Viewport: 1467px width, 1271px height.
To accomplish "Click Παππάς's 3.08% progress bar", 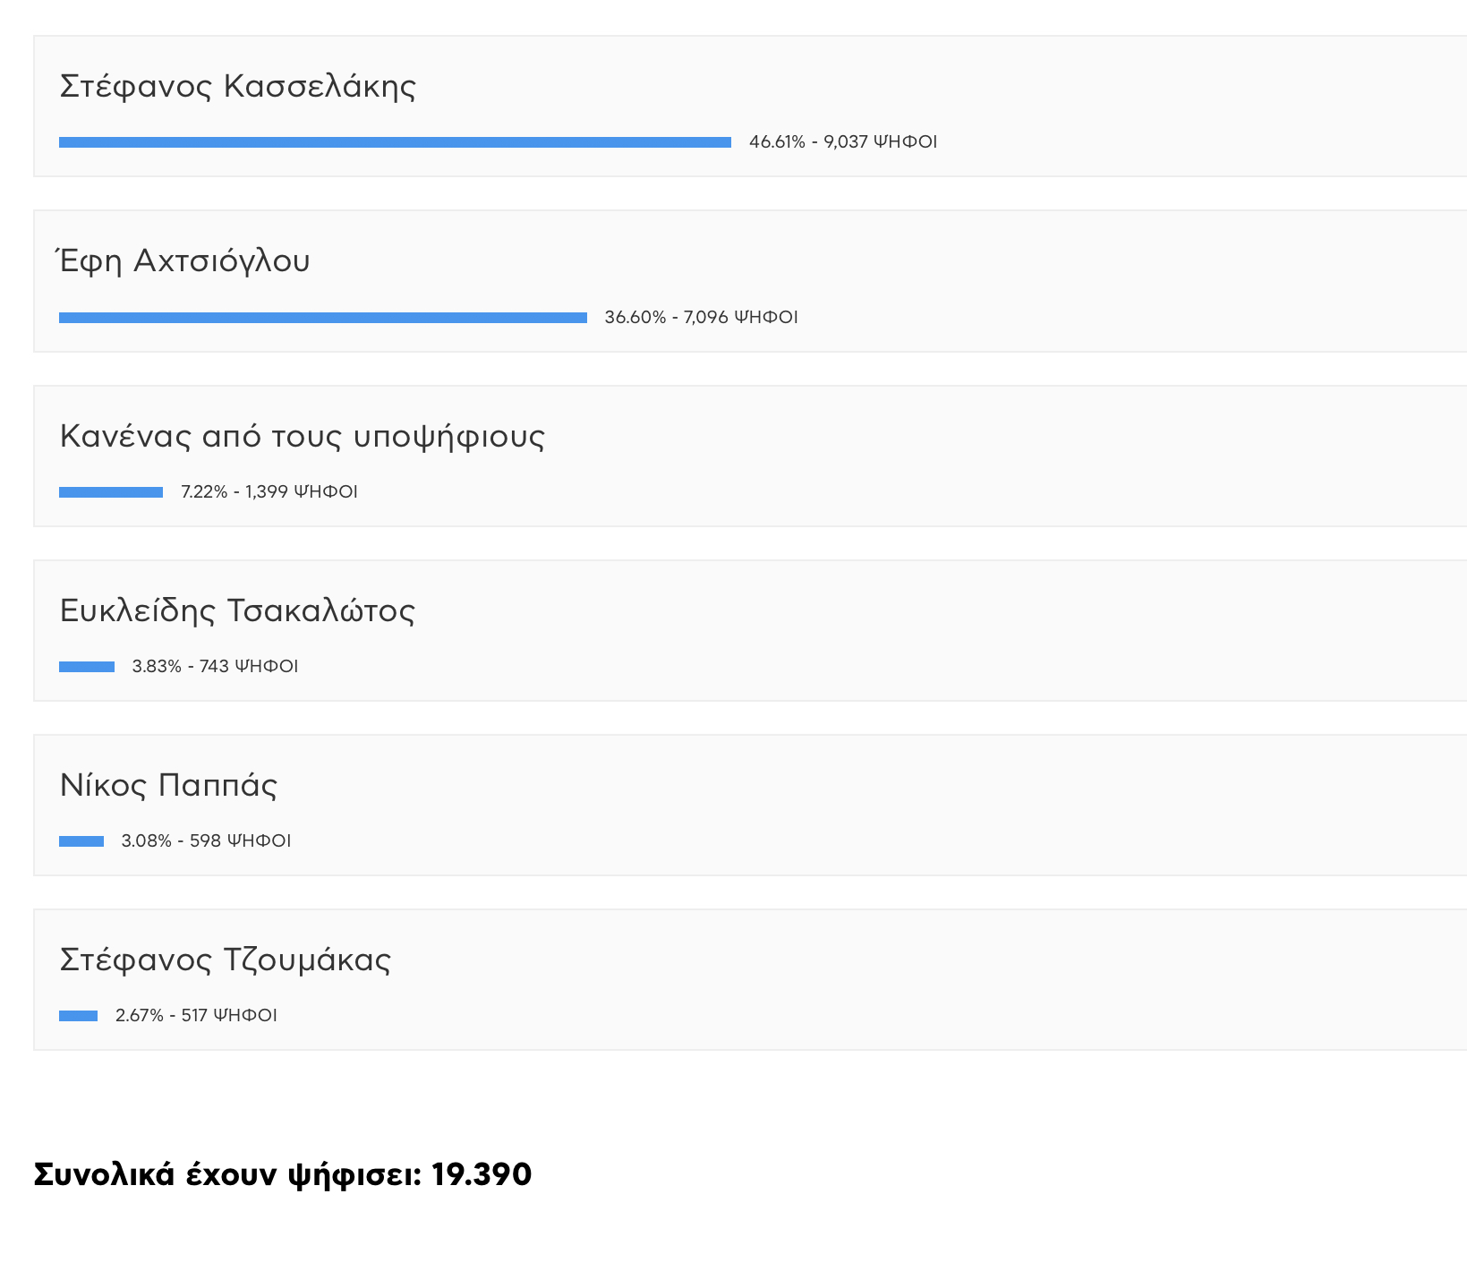I will click(x=81, y=841).
